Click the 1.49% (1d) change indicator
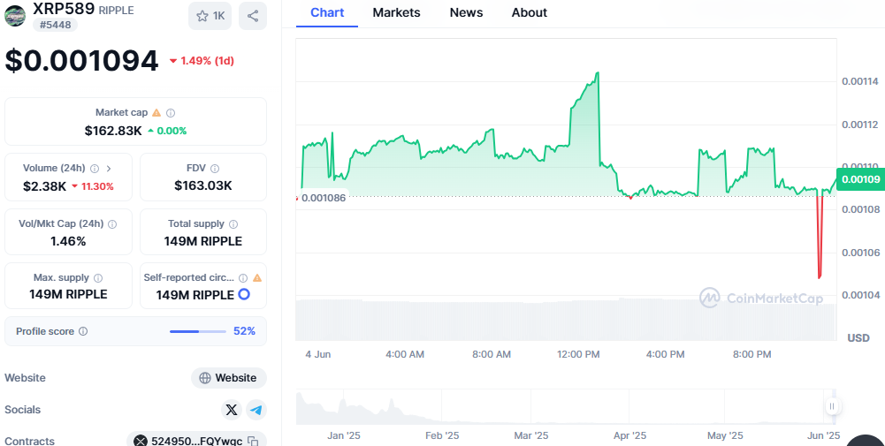Viewport: 885px width, 446px height. tap(202, 61)
